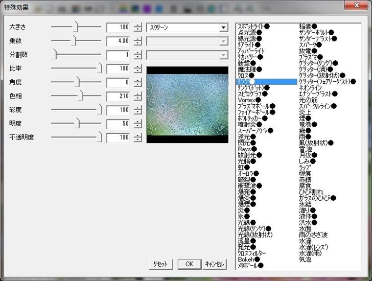372x281 pixels.
Task: Select ネオンライン effect
Action: (x=310, y=88)
